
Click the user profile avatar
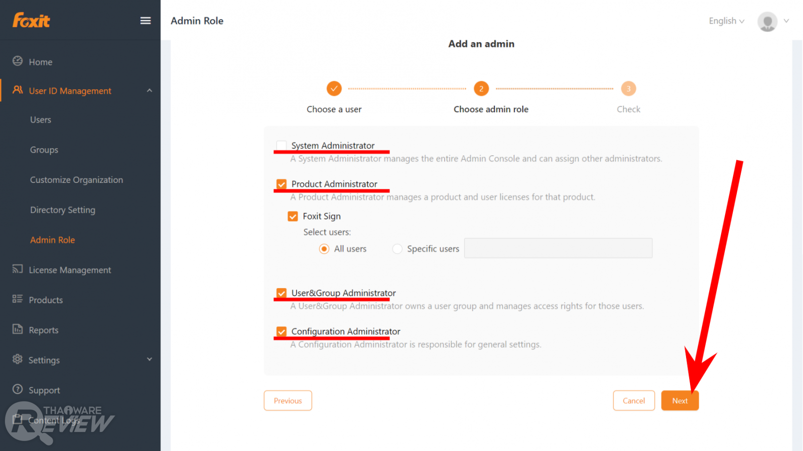coord(767,22)
